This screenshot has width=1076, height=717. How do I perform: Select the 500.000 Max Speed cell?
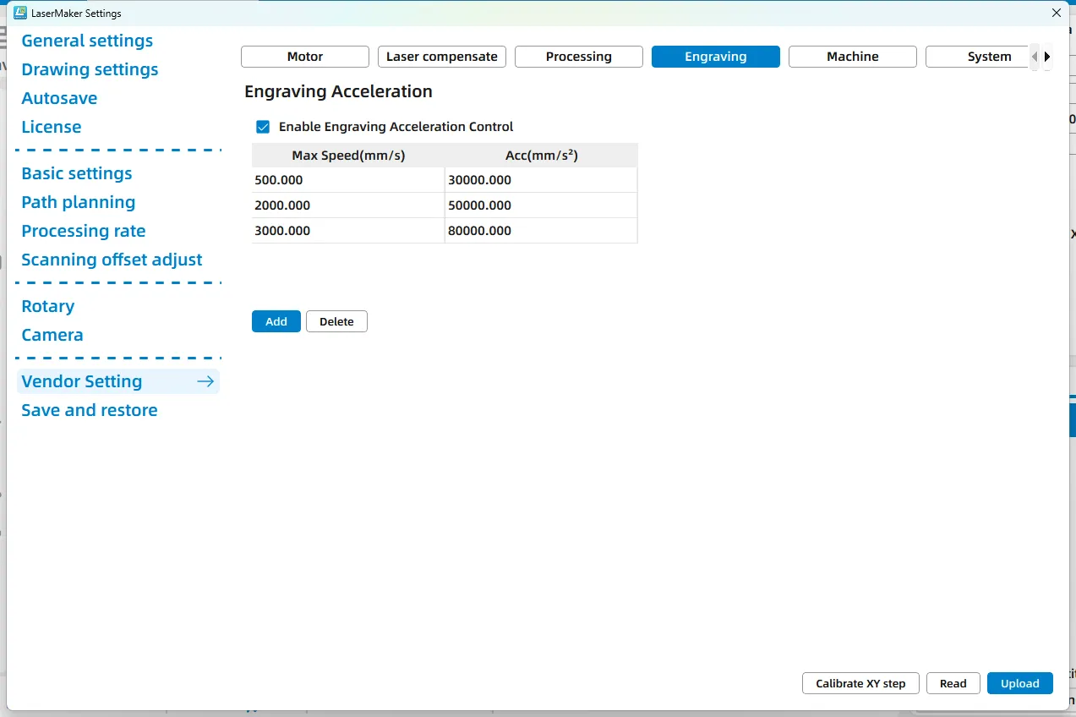pyautogui.click(x=347, y=180)
